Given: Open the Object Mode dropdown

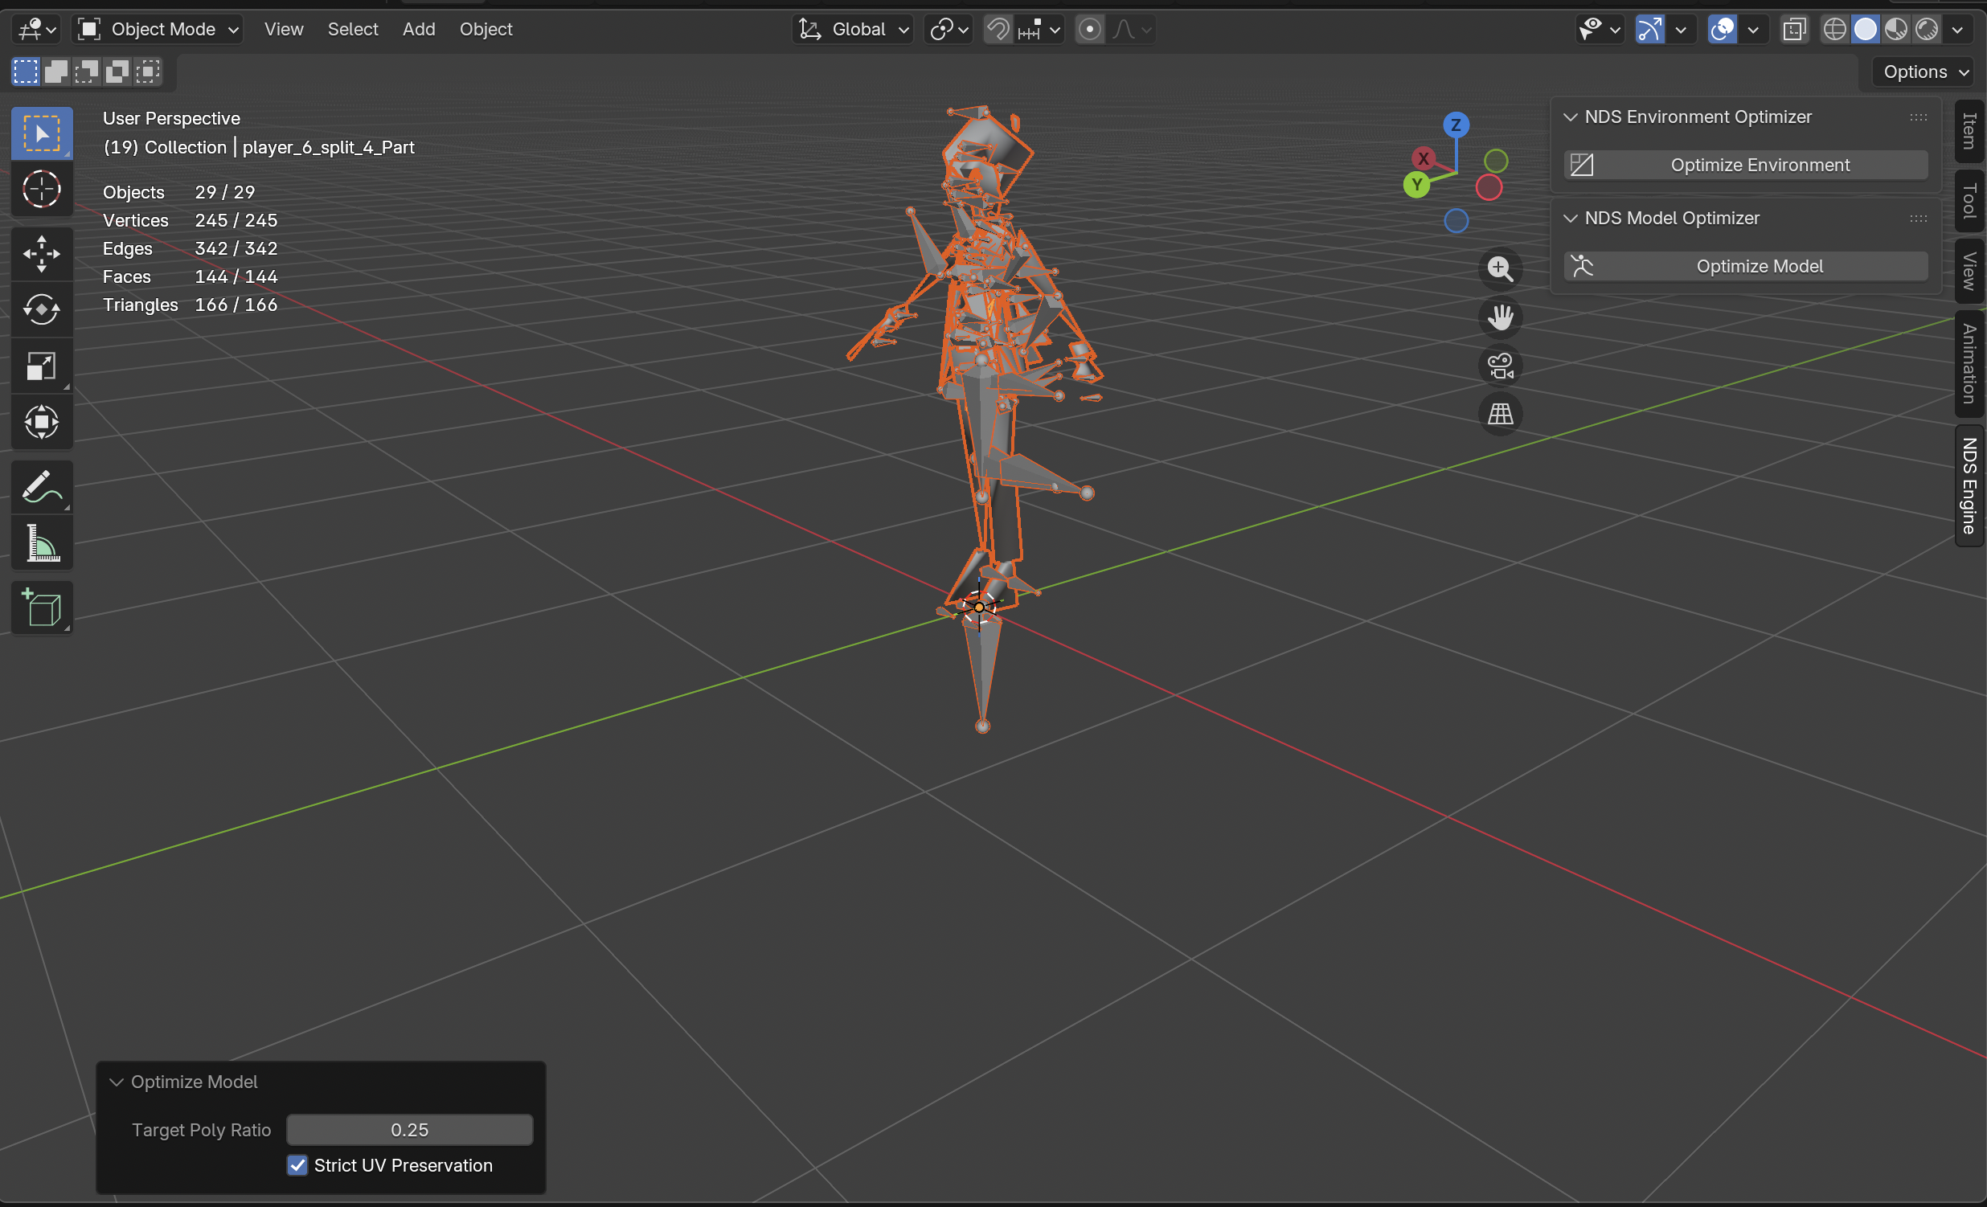Looking at the screenshot, I should (x=158, y=30).
